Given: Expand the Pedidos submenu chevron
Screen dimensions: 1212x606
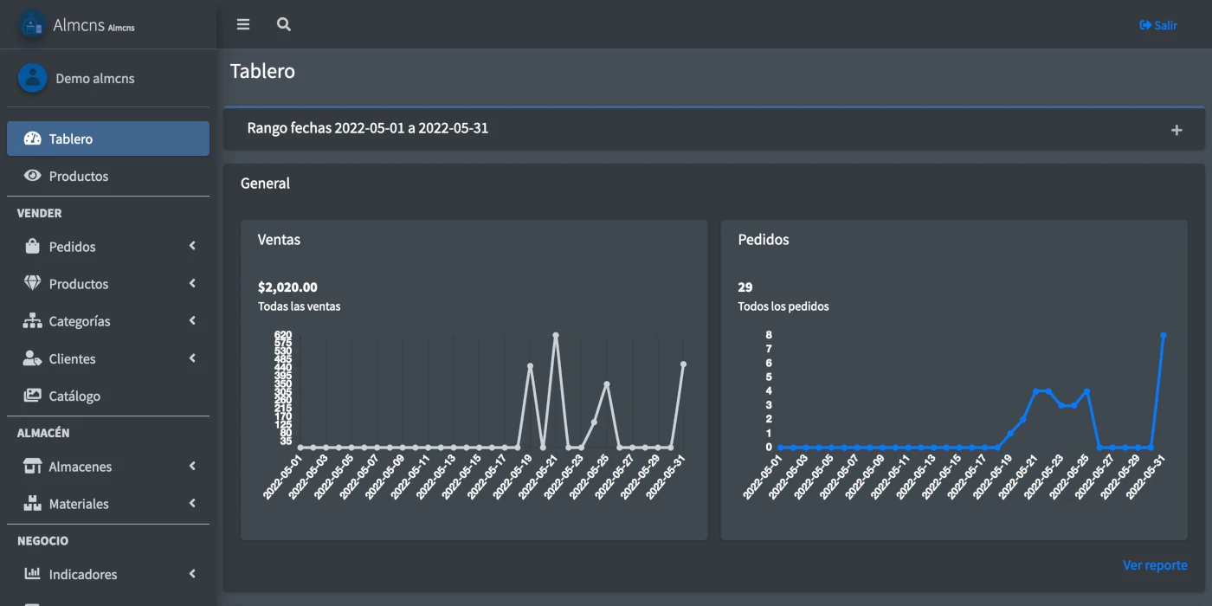Looking at the screenshot, I should coord(192,247).
